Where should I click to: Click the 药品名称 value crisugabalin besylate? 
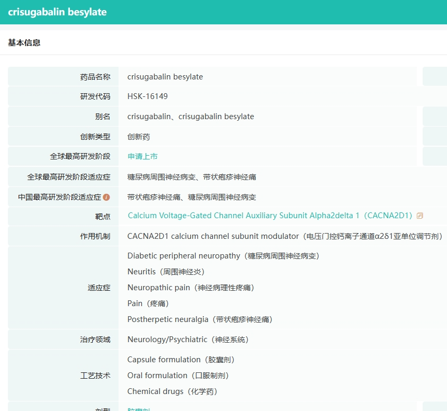pyautogui.click(x=165, y=77)
